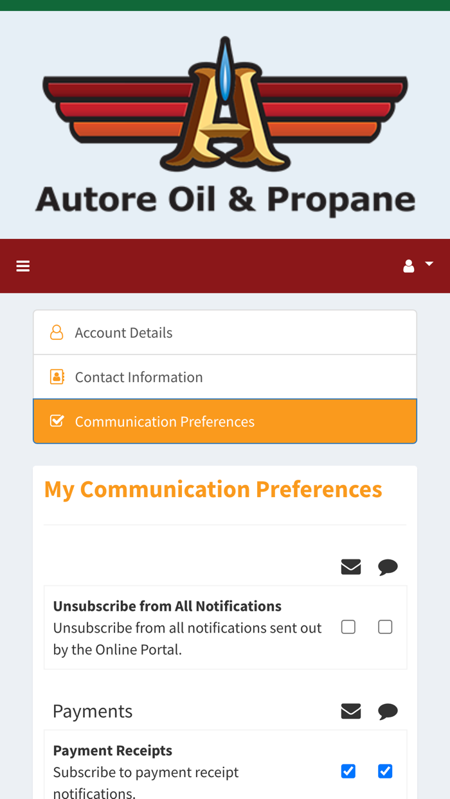The width and height of the screenshot is (450, 799).
Task: Select the Contact Information menu item
Action: tap(139, 376)
